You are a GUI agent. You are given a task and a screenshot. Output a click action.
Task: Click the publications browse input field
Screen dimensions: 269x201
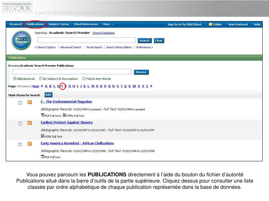(x=72, y=72)
